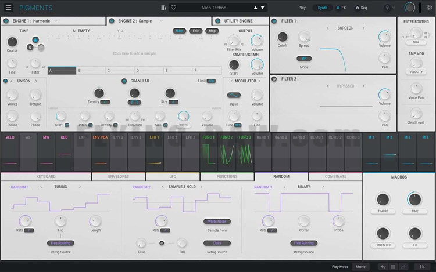
Task: Click the Edit sample button
Action: pos(196,31)
